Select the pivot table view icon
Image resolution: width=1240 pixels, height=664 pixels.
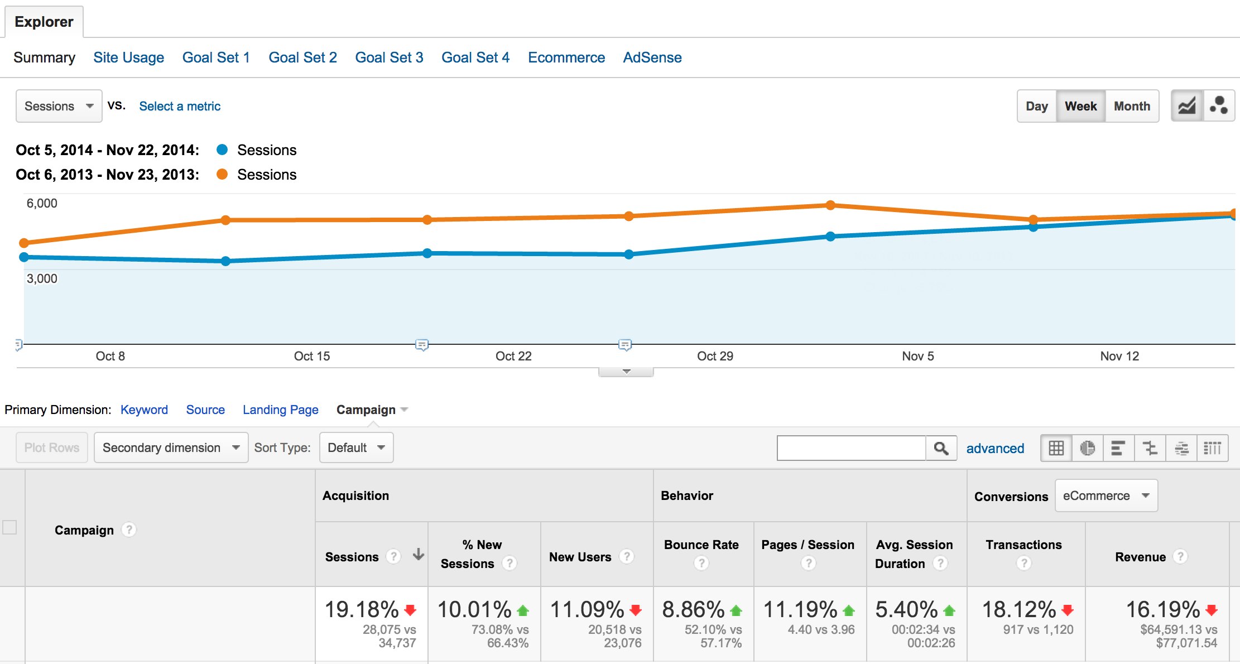point(1212,448)
